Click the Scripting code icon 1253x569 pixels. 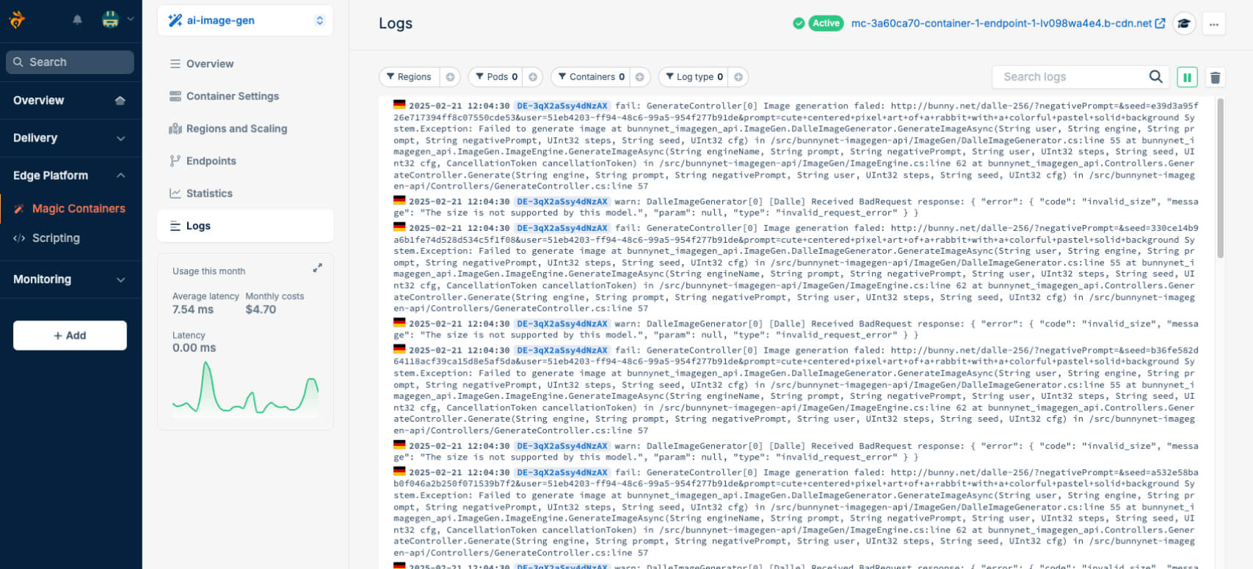pyautogui.click(x=20, y=238)
